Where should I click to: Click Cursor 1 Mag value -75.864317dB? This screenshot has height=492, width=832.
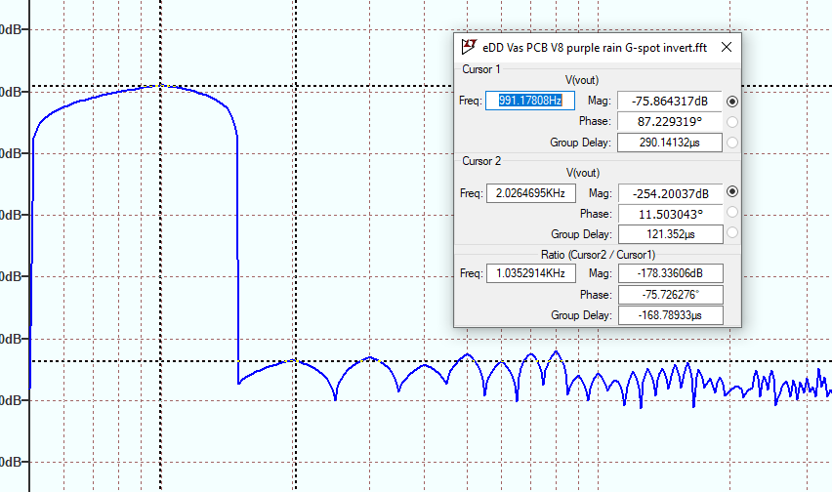(670, 102)
